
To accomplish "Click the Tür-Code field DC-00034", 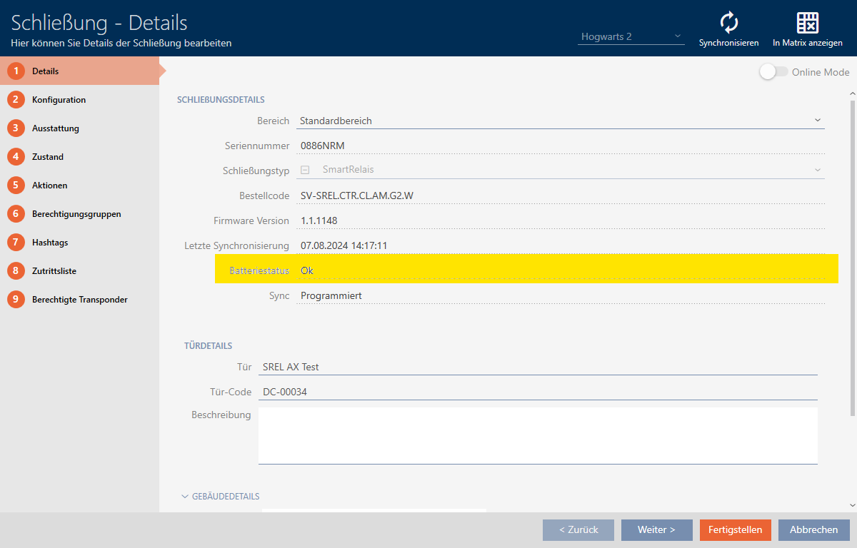I will click(537, 392).
